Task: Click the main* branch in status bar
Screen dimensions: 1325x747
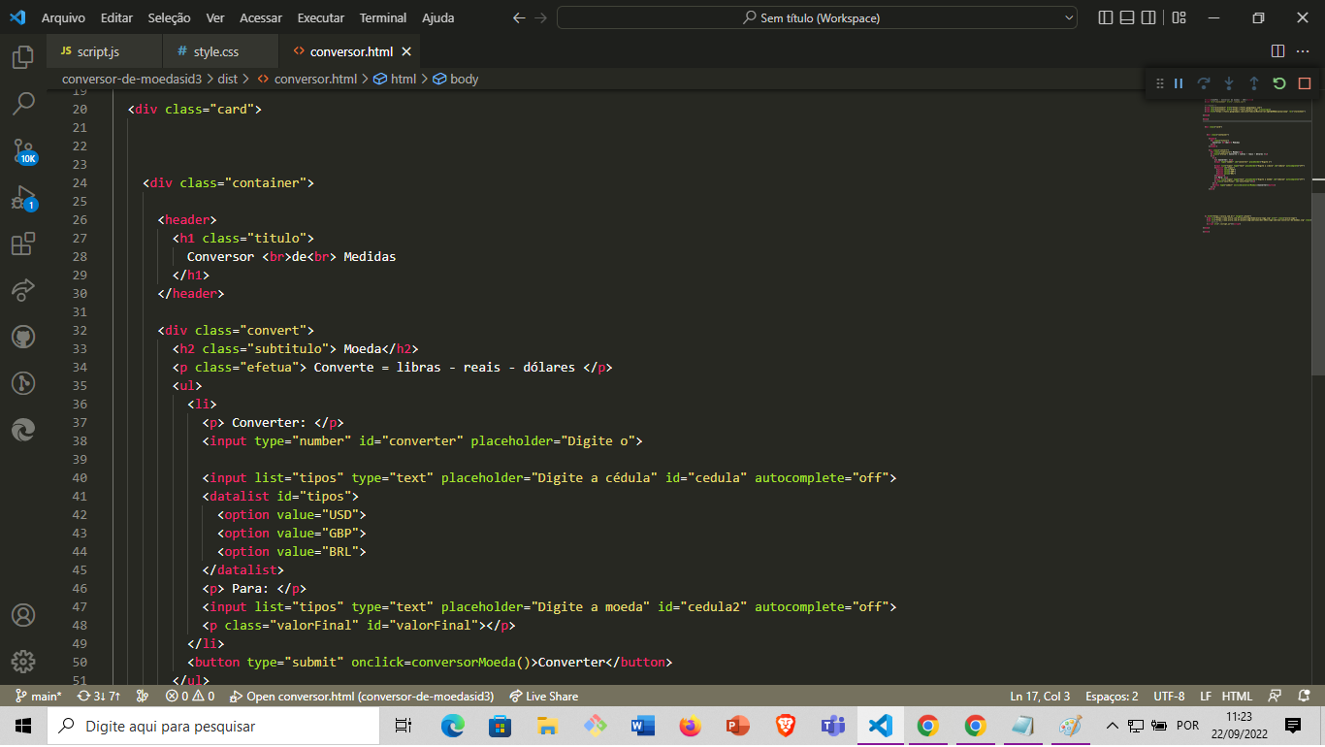Action: pyautogui.click(x=39, y=696)
